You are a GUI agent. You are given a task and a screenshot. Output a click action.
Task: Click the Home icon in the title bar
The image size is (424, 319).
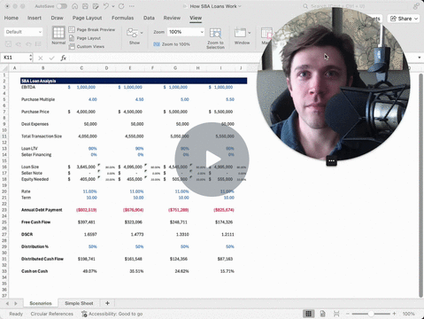(75, 6)
